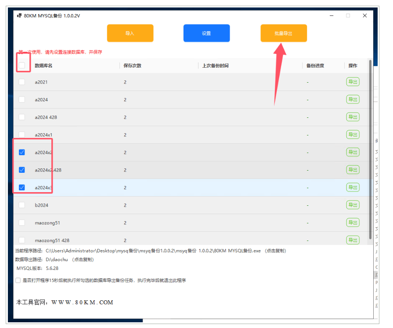Click the MYSQL版本 5.6.28 text

coord(37,268)
